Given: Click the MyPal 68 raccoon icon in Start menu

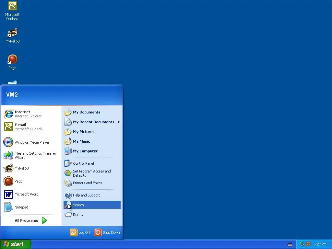Looking at the screenshot, I should [x=8, y=168].
